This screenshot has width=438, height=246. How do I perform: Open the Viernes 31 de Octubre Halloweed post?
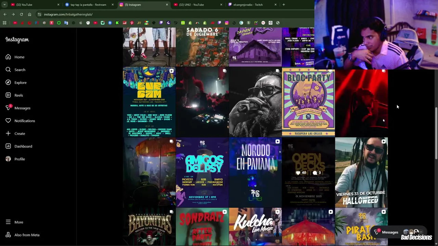(x=361, y=173)
